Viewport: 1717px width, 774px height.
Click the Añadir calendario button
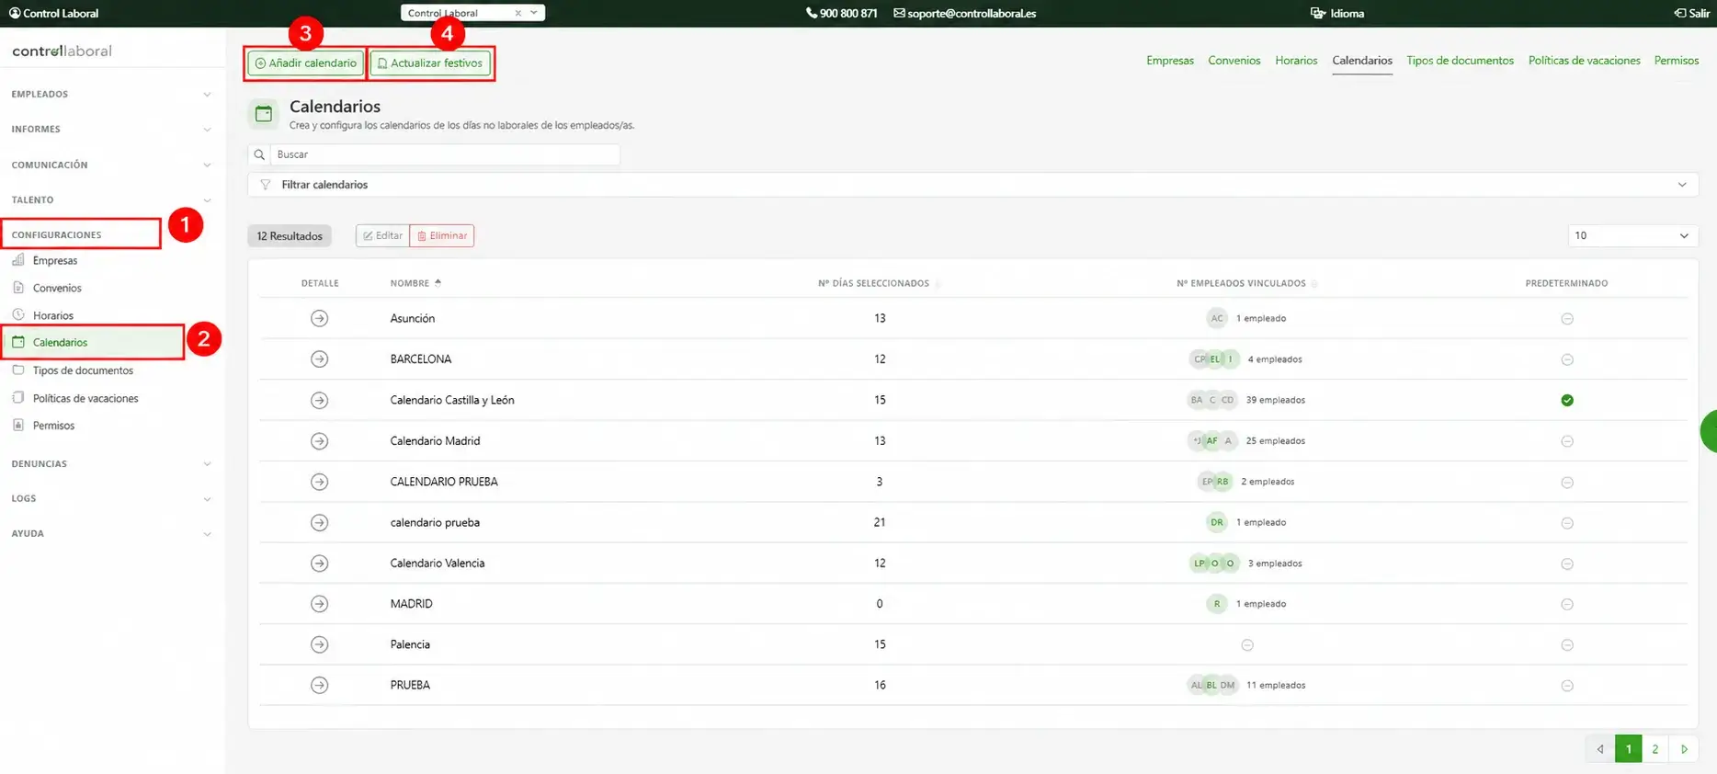305,63
